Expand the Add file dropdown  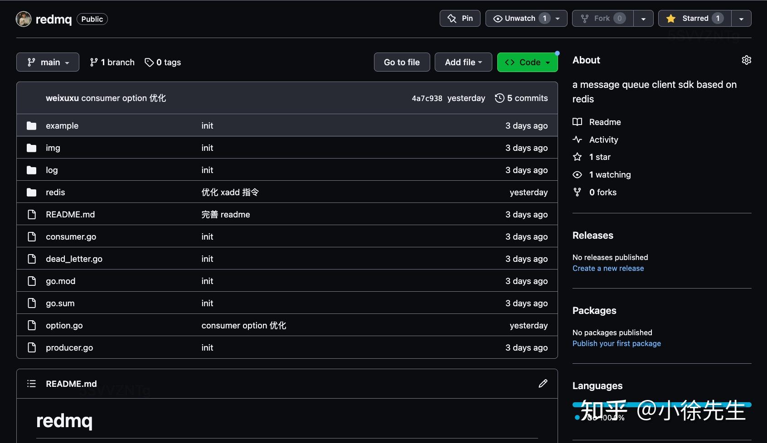click(463, 63)
